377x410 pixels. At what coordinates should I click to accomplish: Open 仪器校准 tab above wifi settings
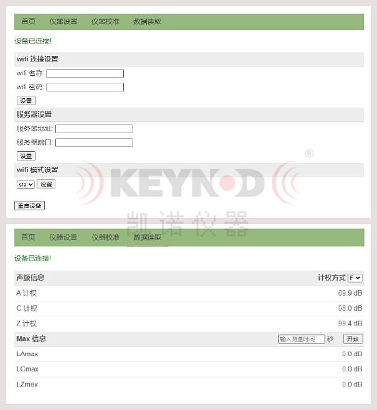[x=105, y=22]
